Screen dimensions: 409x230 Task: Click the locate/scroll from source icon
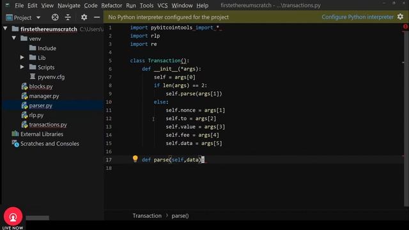coord(55,17)
